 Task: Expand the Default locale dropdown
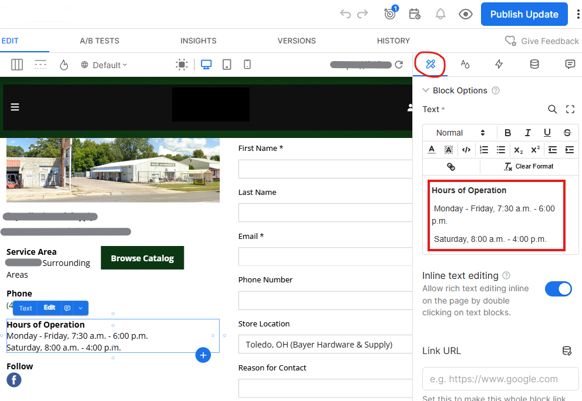click(104, 65)
